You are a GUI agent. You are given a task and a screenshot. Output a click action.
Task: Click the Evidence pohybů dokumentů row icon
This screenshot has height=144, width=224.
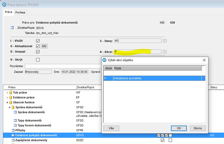(x=13, y=135)
